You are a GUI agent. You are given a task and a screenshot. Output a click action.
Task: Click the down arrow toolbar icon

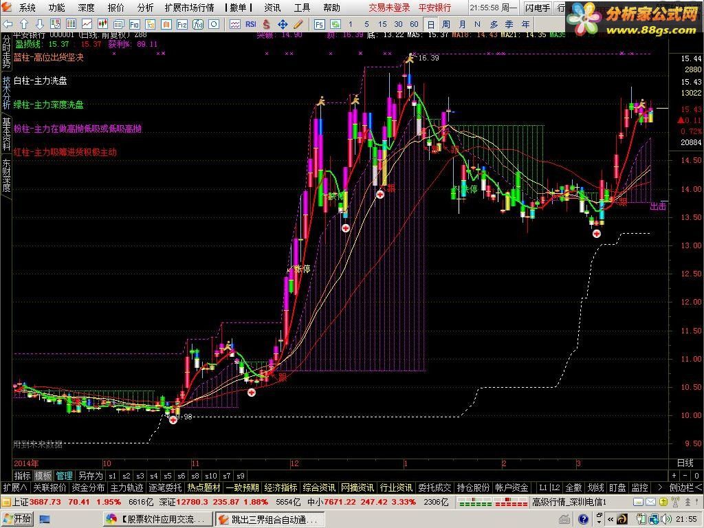click(x=39, y=24)
